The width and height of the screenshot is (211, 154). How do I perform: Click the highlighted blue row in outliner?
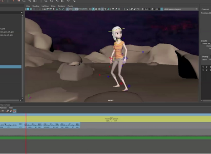tap(11, 67)
